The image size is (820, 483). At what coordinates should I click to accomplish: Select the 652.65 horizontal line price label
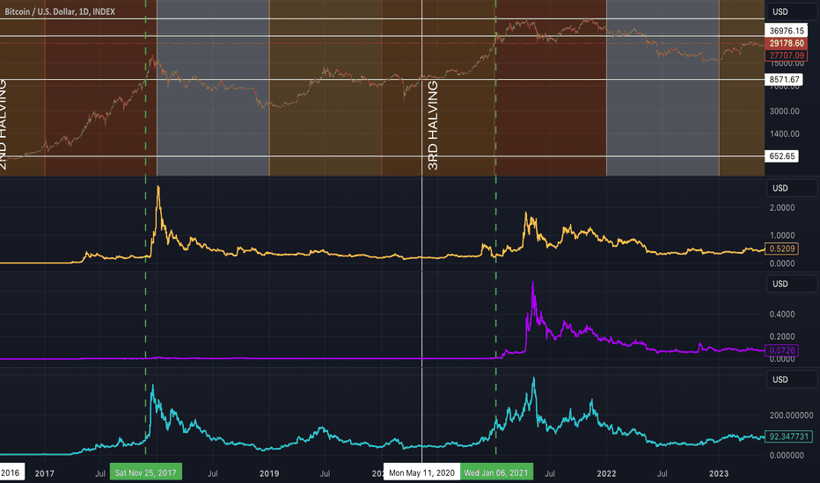coord(782,156)
